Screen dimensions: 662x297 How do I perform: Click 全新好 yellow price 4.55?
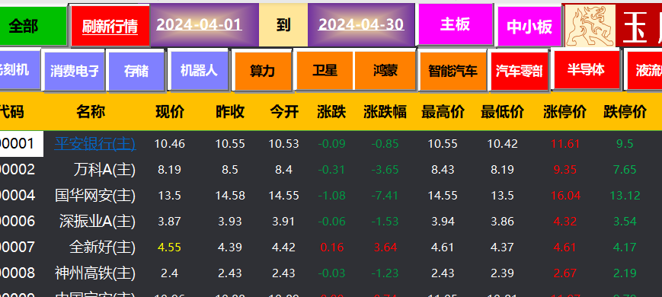[170, 247]
